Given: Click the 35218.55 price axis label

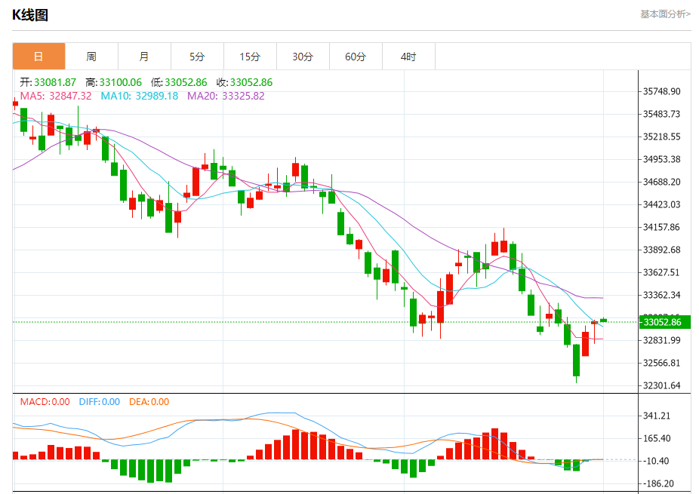Looking at the screenshot, I should click(x=661, y=137).
